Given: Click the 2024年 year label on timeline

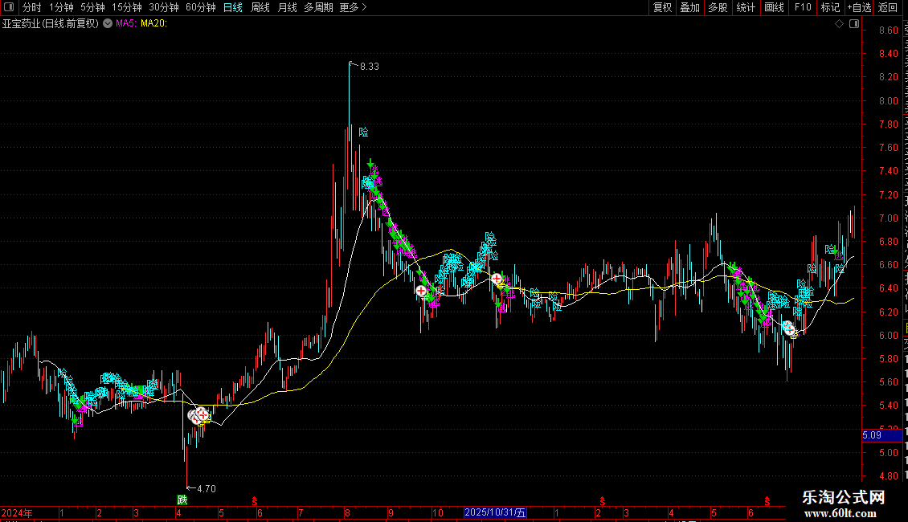Looking at the screenshot, I should [x=17, y=512].
